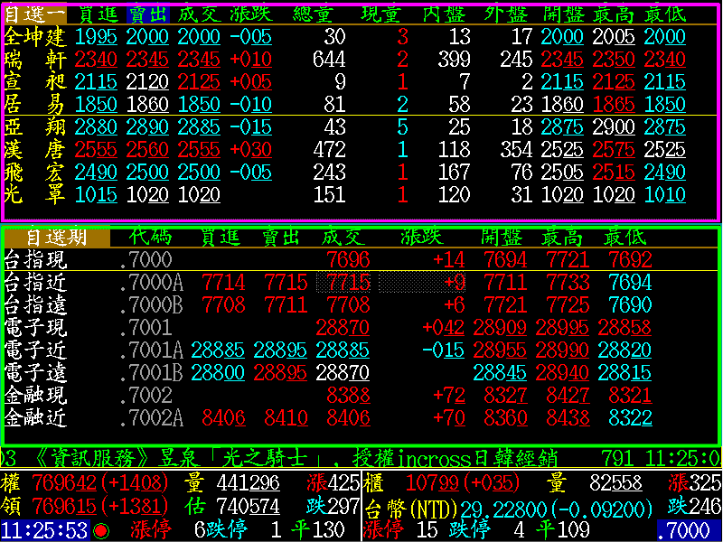Select the 自選一 watchlist tab
723x542 pixels.
34,14
